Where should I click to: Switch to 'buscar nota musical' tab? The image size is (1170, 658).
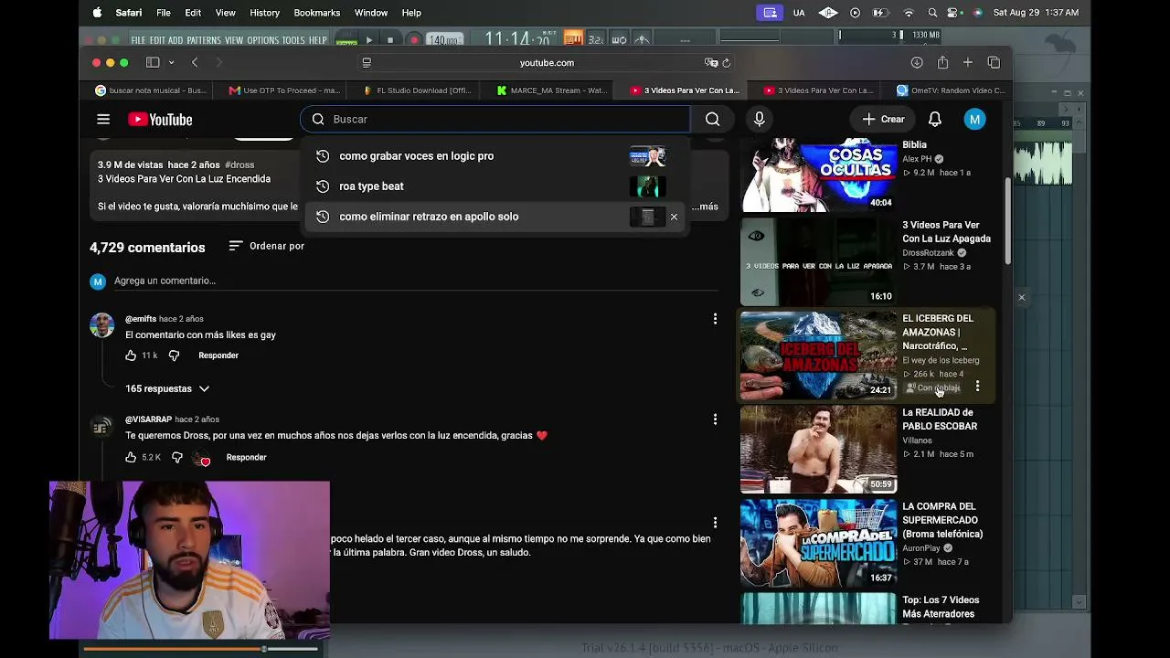coord(151,90)
